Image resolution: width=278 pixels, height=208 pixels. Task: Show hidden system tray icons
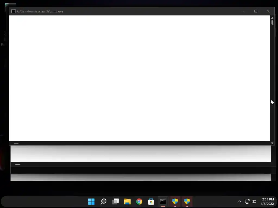tap(239, 201)
